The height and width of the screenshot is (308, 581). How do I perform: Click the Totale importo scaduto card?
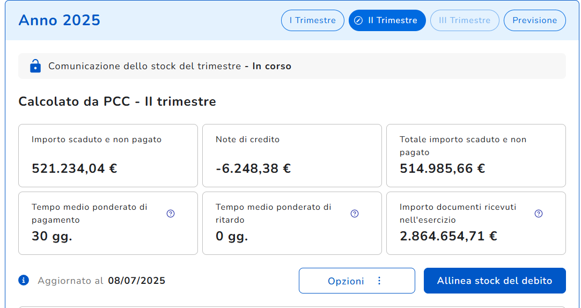pos(476,156)
